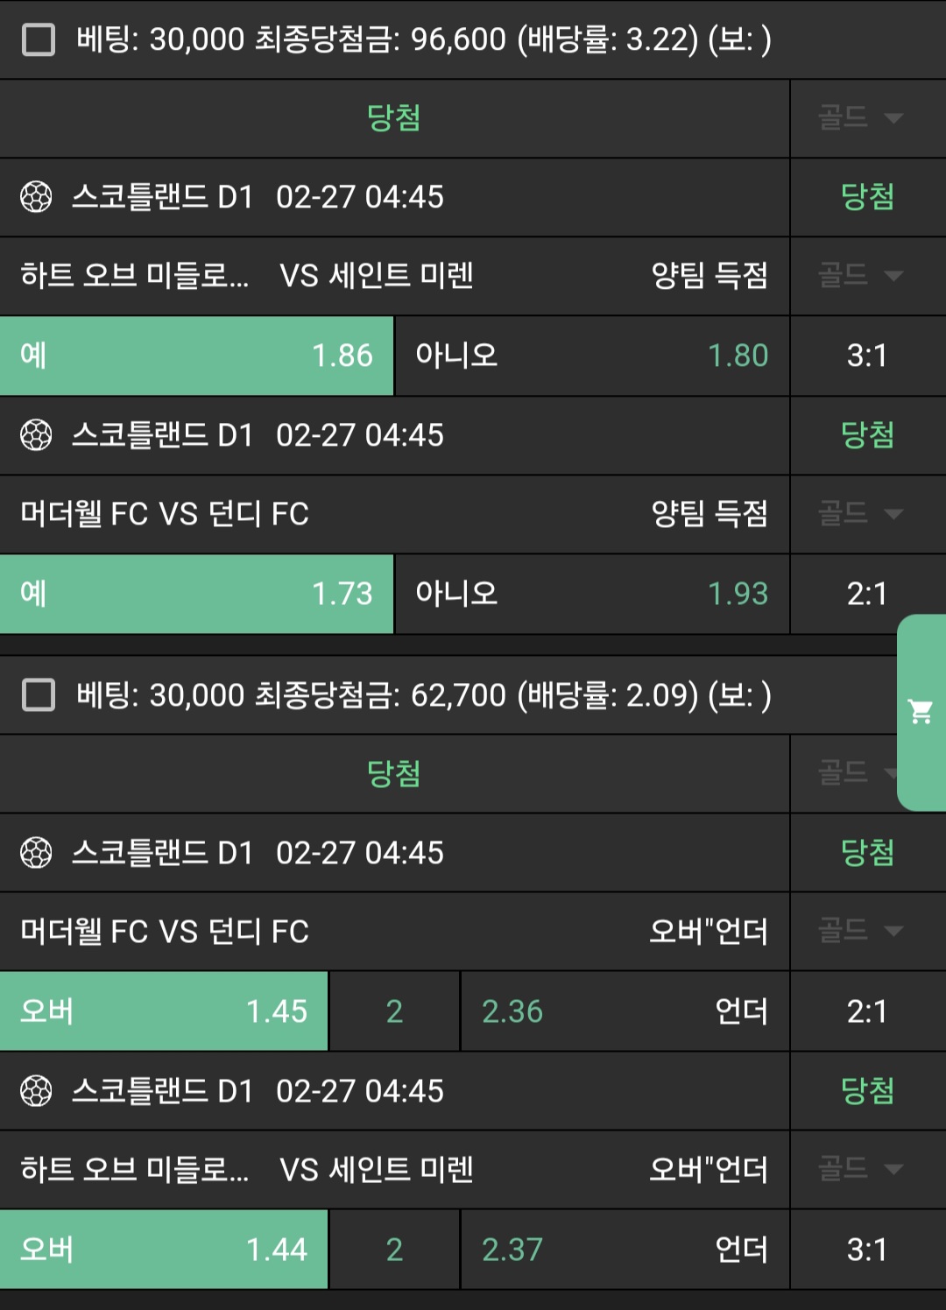The height and width of the screenshot is (1310, 946).
Task: Select the 언더 option with odds 2.36
Action: coord(625,1011)
